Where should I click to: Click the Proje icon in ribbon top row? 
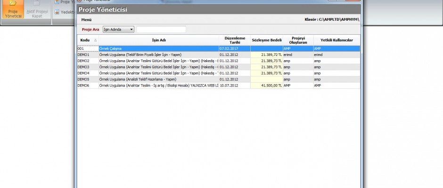pyautogui.click(x=57, y=2)
